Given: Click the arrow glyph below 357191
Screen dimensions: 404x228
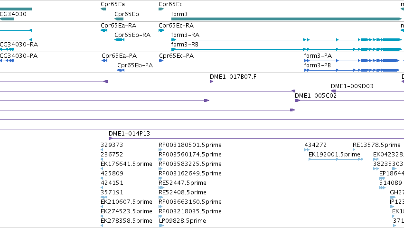Looking at the screenshot, I should tap(104, 197).
